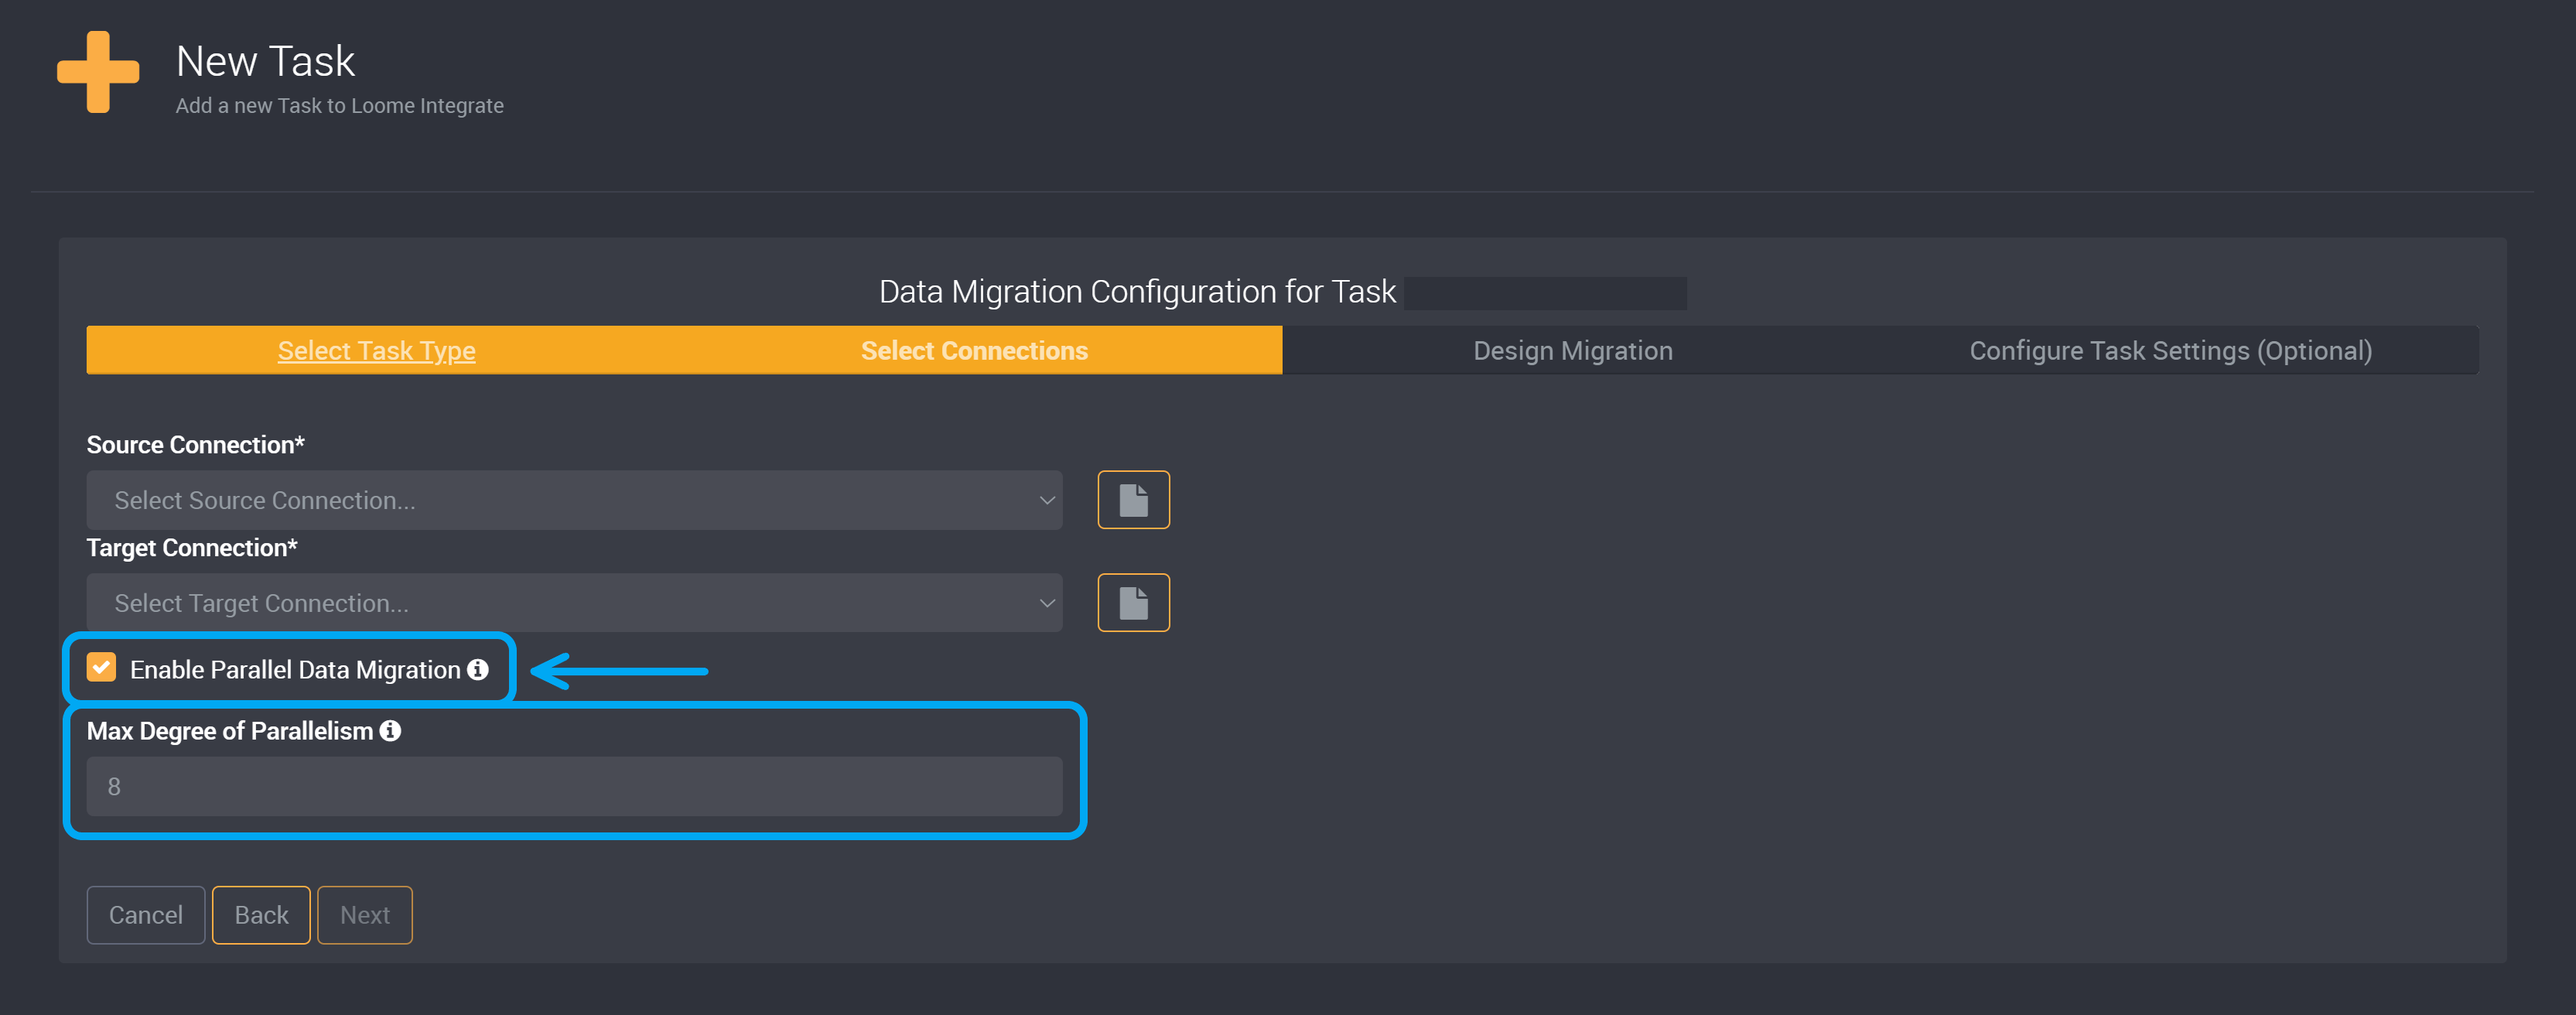Click the Enable Parallel Data Migration label text
2576x1015 pixels.
pyautogui.click(x=295, y=670)
